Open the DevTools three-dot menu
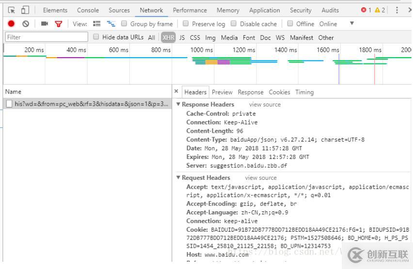 coord(397,10)
